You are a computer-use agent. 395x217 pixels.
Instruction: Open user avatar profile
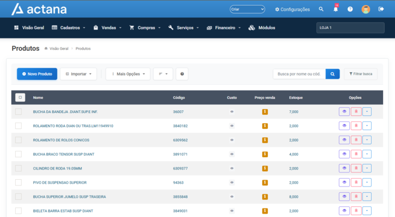[x=366, y=10]
